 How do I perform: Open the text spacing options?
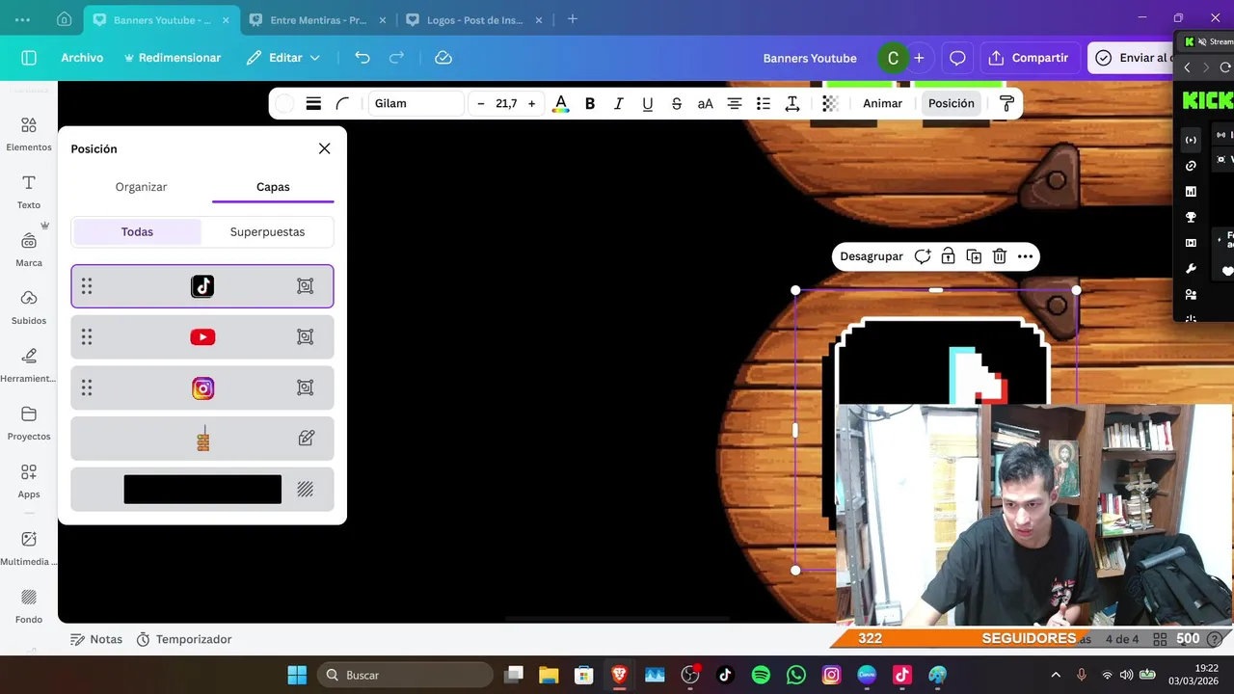pyautogui.click(x=792, y=103)
